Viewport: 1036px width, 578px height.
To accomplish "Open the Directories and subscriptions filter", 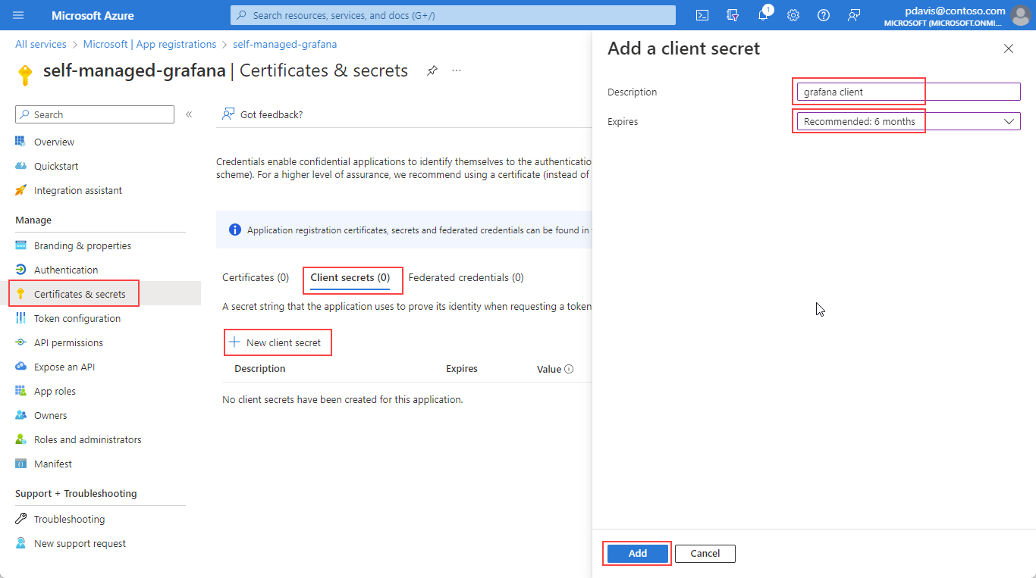I will 733,15.
